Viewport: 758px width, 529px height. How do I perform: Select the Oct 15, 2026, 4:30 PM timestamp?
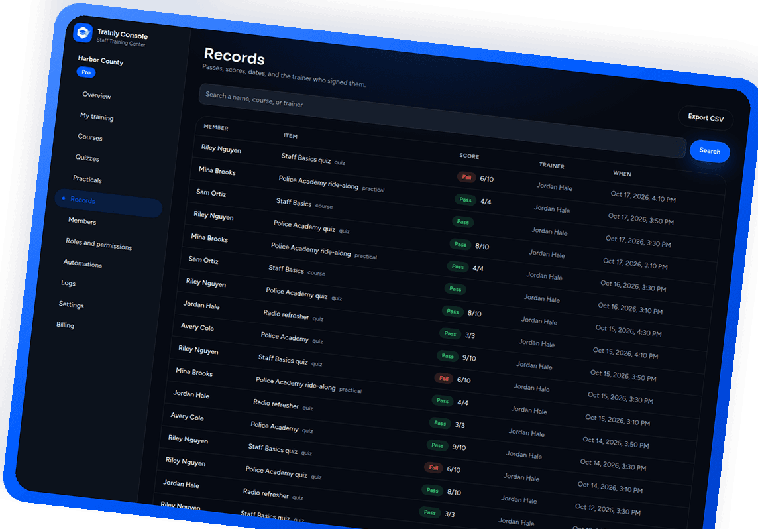tap(628, 331)
